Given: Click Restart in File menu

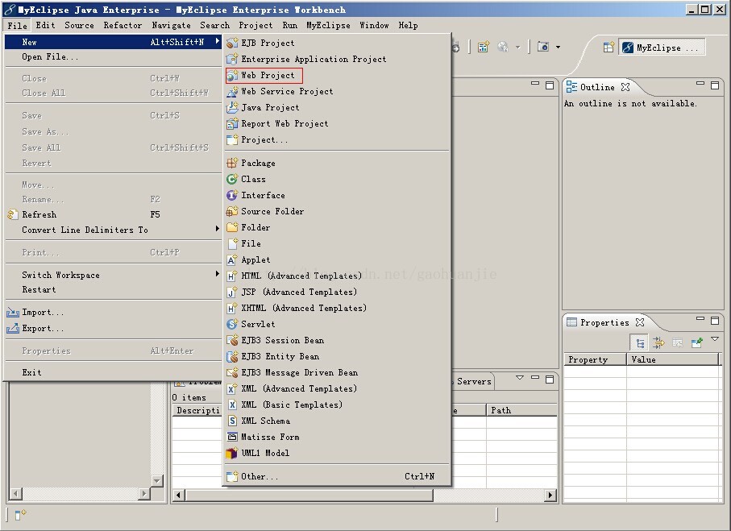Looking at the screenshot, I should click(x=113, y=289).
